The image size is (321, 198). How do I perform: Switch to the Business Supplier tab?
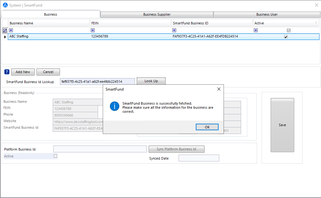(x=157, y=14)
